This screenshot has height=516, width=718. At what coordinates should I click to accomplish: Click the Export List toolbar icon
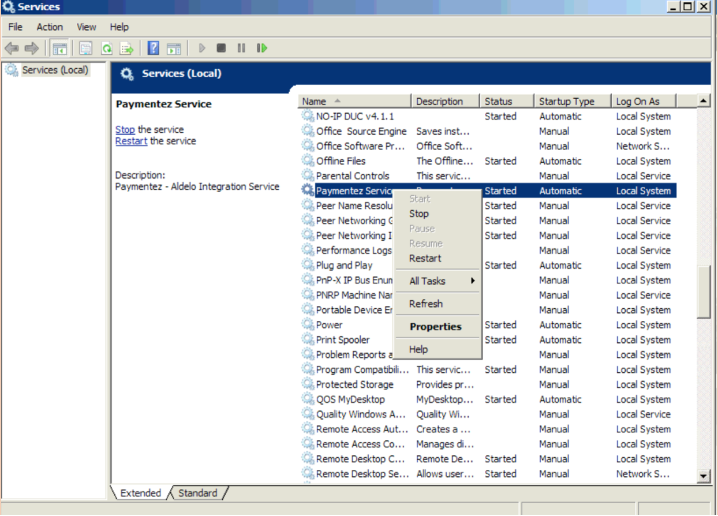(x=127, y=48)
